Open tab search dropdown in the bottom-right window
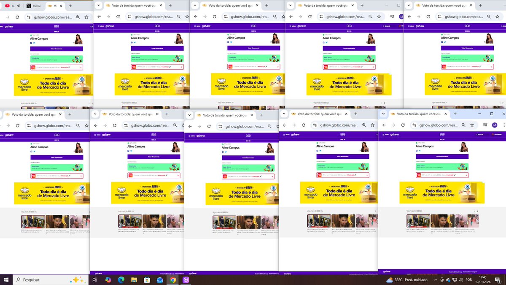The image size is (506, 285). (383, 114)
